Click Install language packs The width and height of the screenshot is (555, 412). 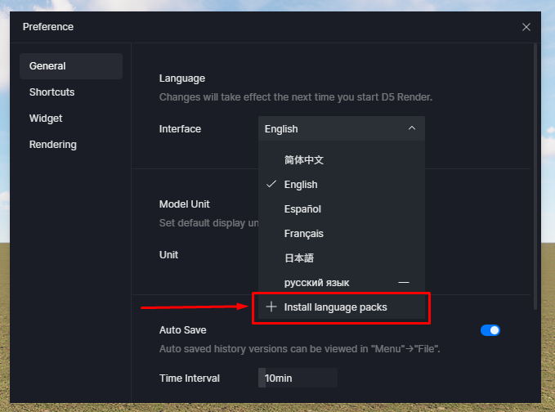click(x=341, y=307)
